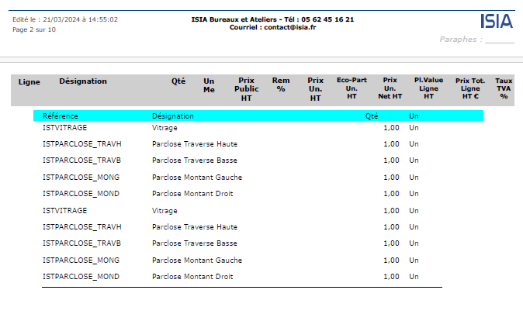Click the first ISTPARCLOSE_MONG reference
The image size is (523, 314).
(x=81, y=177)
